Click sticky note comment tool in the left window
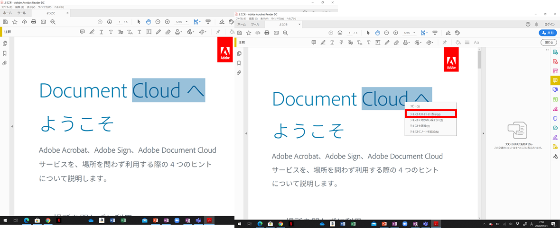Viewport: 560px width, 228px height. coord(83,32)
